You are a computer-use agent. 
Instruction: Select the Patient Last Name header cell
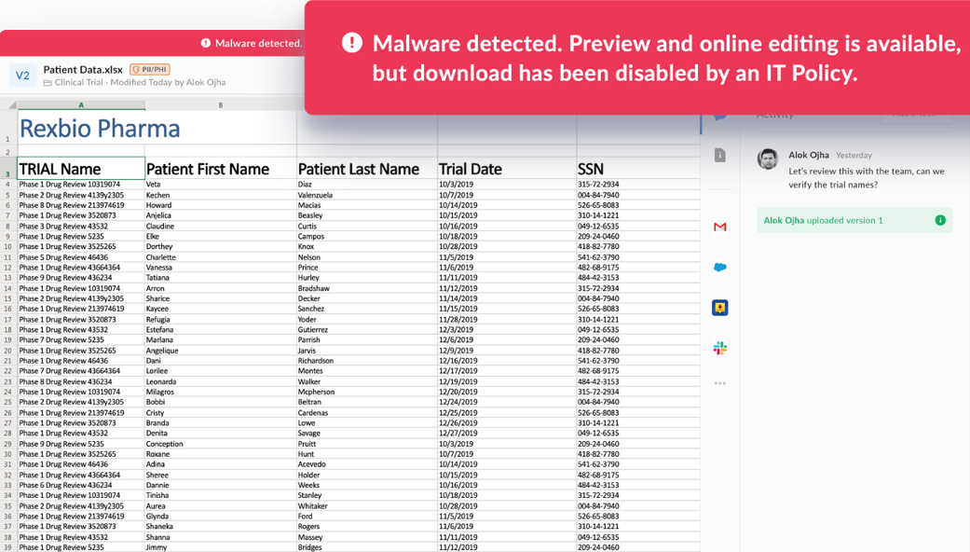[x=367, y=169]
